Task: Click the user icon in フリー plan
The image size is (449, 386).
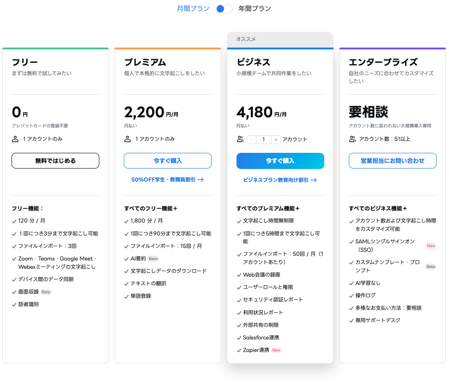Action: click(x=15, y=139)
